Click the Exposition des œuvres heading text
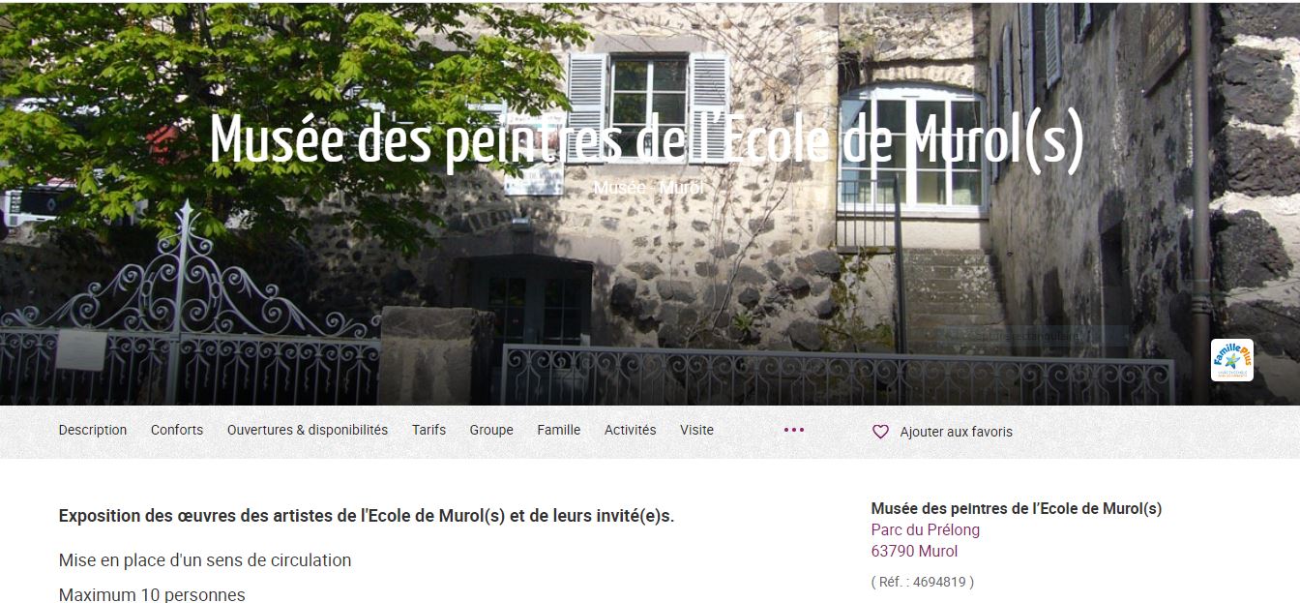Image resolution: width=1300 pixels, height=603 pixels. coord(367,516)
